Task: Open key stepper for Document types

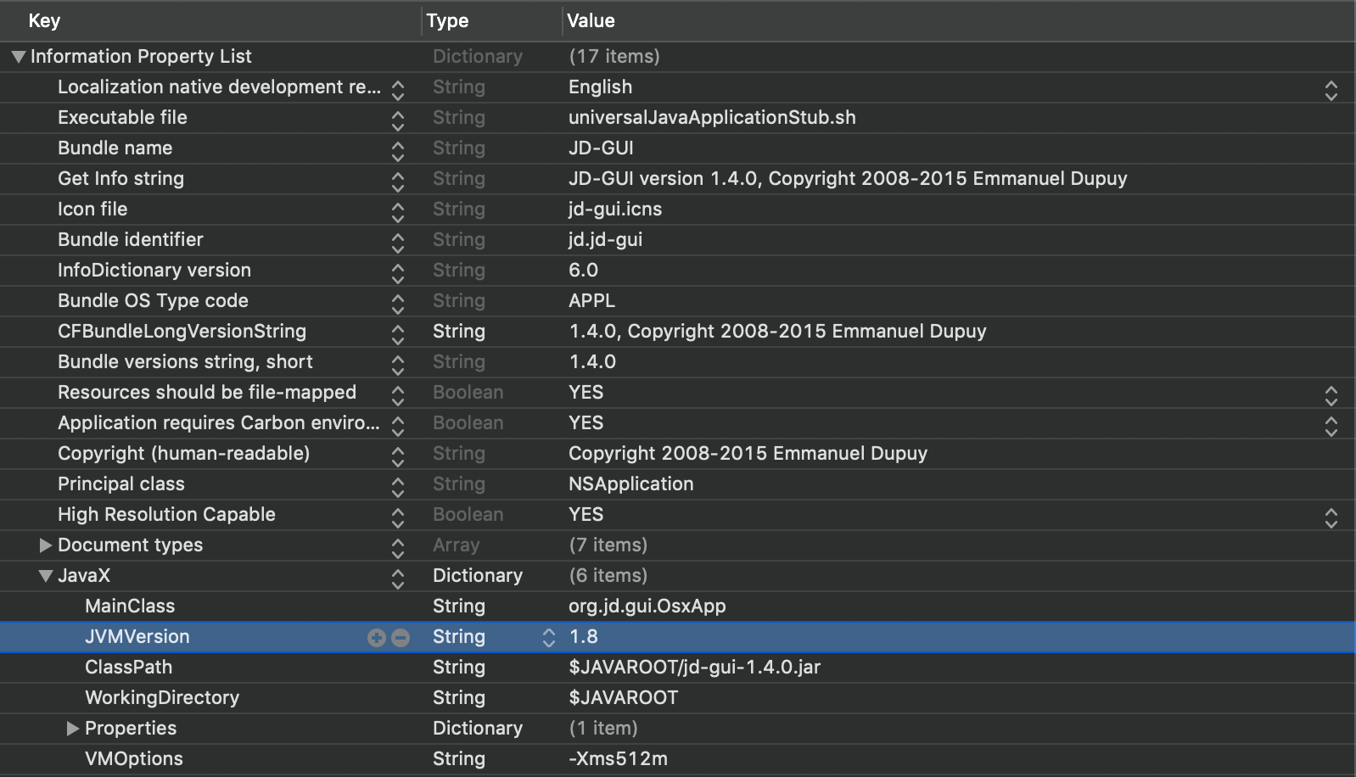Action: pyautogui.click(x=398, y=549)
